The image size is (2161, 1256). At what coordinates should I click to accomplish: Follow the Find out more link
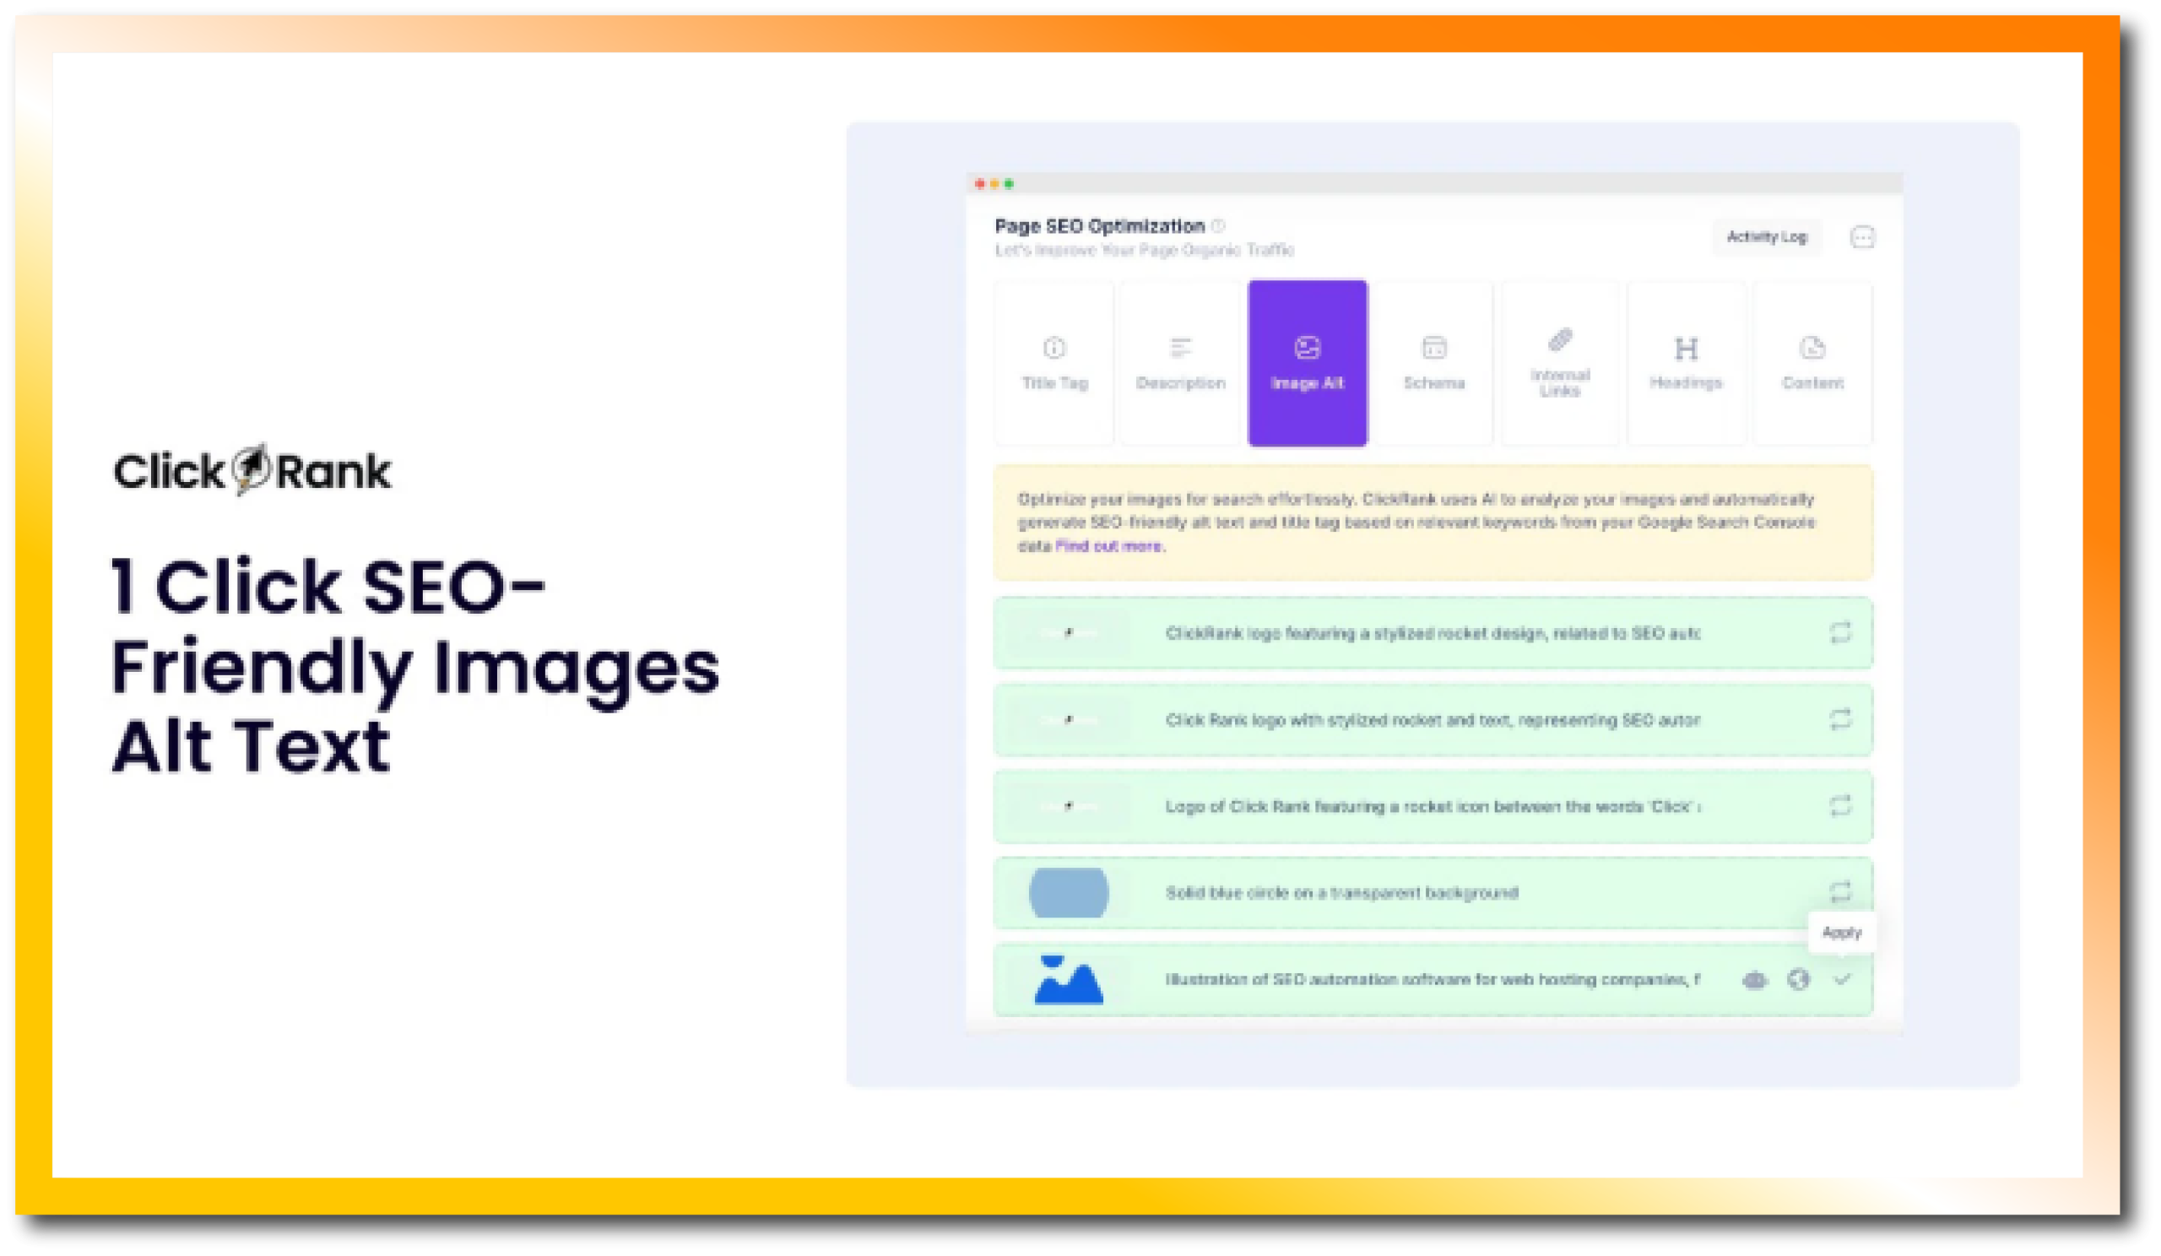(1109, 546)
